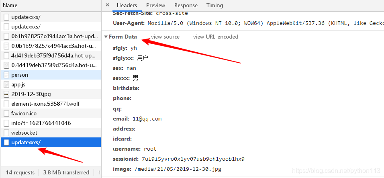The width and height of the screenshot is (384, 178).
Task: Click the sfglyxx: 用户 form field
Action: tap(131, 58)
